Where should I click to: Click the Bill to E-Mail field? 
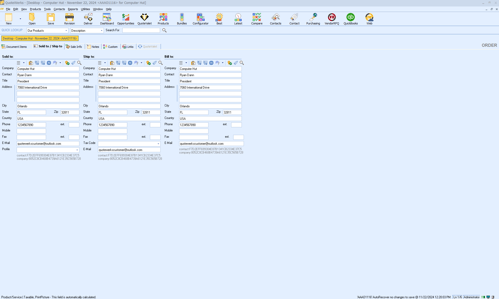211,144
